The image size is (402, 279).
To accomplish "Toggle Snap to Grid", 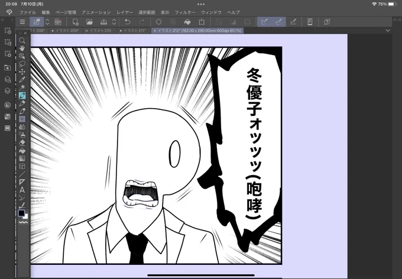I will point(293,22).
